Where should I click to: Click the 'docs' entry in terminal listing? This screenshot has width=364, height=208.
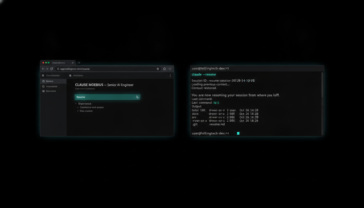pyautogui.click(x=195, y=114)
